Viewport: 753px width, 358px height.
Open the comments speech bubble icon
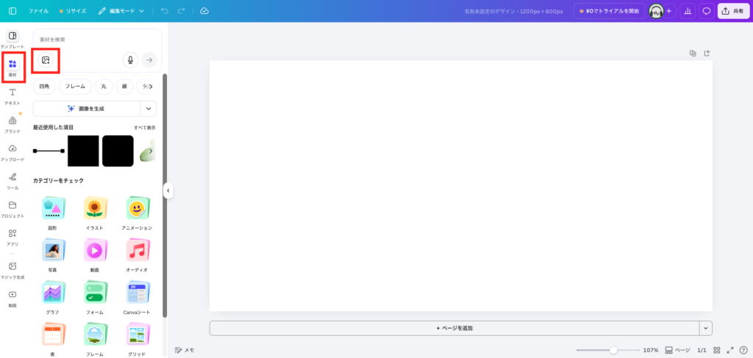tap(707, 11)
